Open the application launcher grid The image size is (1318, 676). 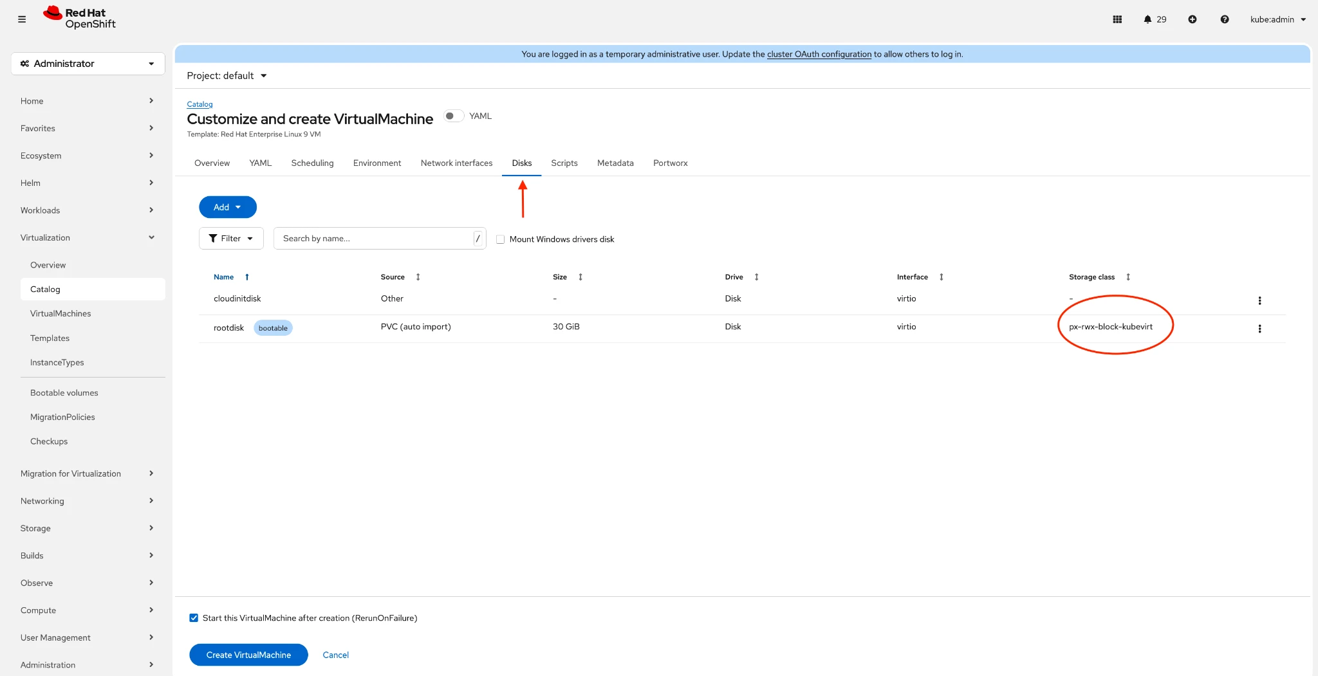click(x=1117, y=19)
